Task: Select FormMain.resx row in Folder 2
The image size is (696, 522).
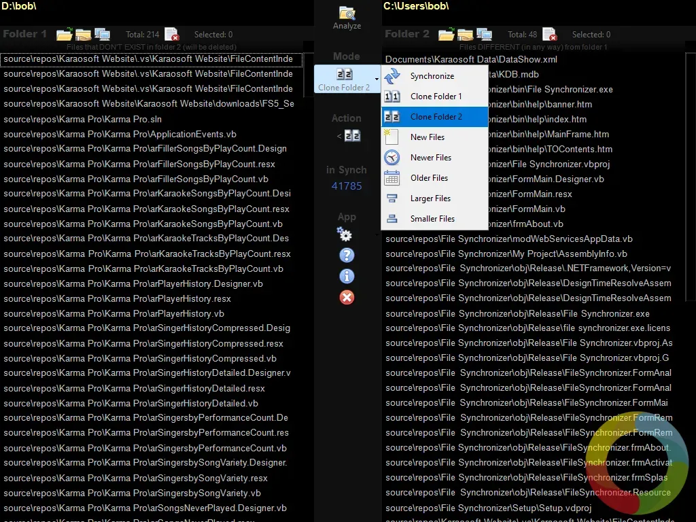Action: point(586,194)
